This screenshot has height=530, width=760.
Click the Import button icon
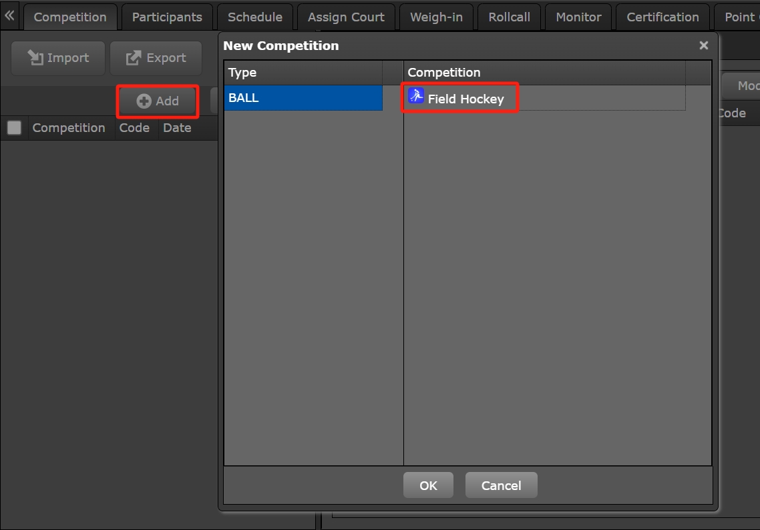[35, 58]
